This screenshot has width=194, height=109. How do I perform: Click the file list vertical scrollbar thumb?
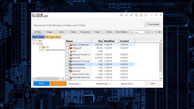pyautogui.click(x=161, y=57)
